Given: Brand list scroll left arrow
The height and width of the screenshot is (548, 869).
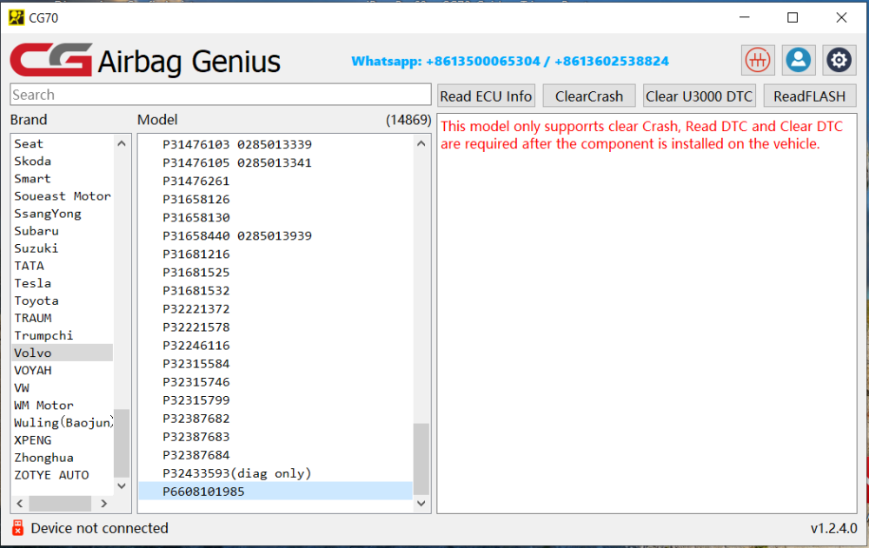Looking at the screenshot, I should click(x=20, y=504).
